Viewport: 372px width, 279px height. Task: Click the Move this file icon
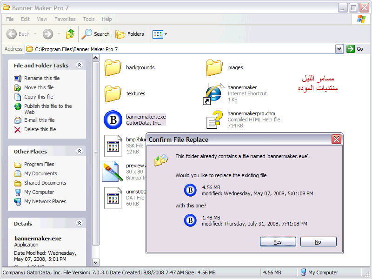[x=18, y=87]
